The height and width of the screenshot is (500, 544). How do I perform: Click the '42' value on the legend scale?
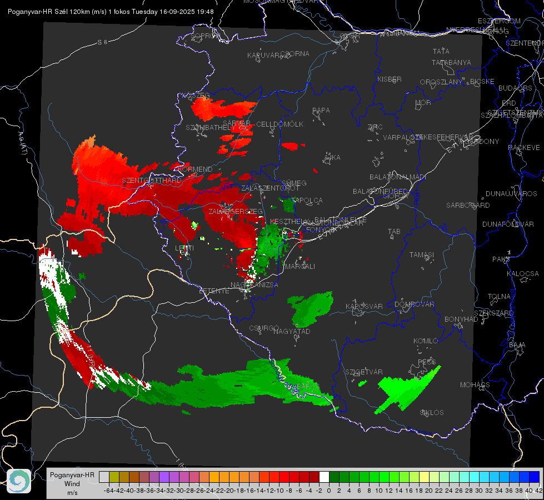coord(538,491)
